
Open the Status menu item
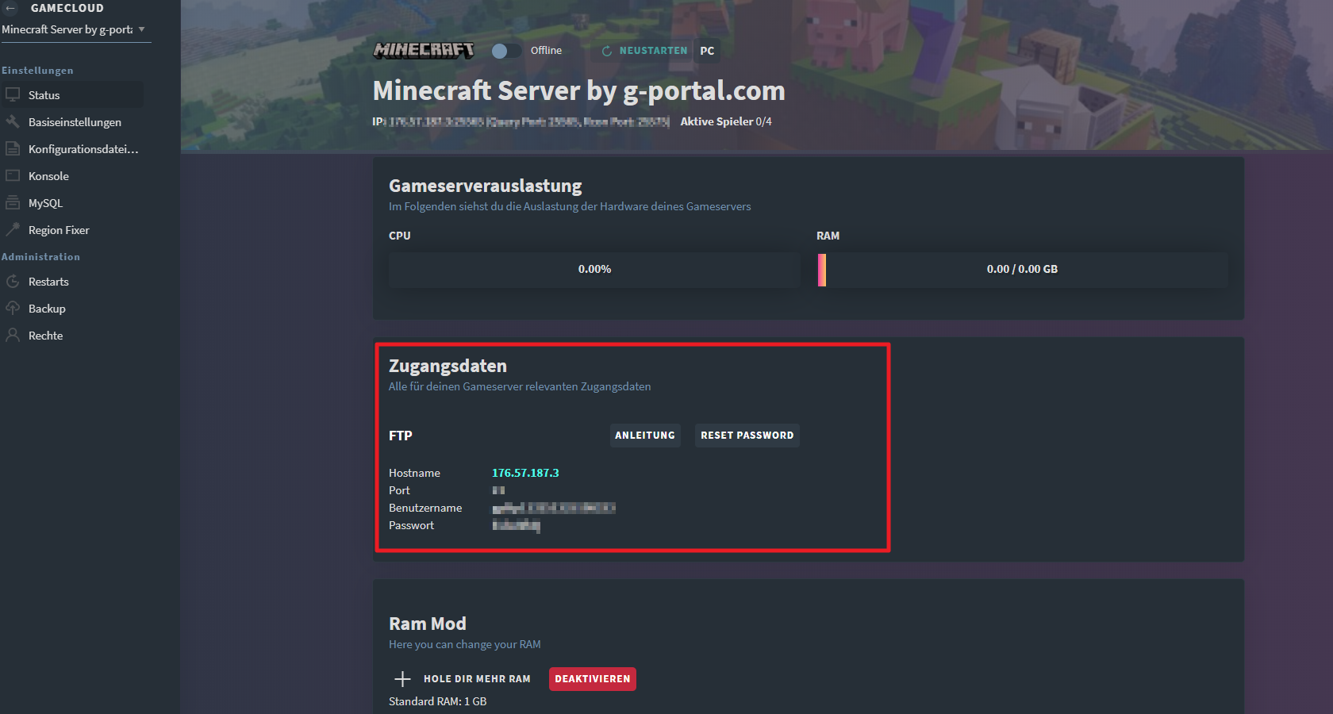click(x=72, y=95)
